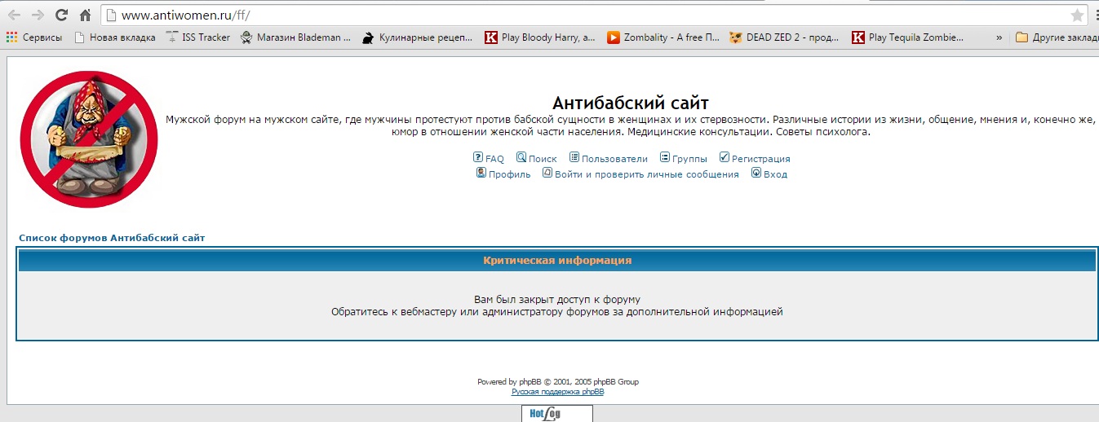Image resolution: width=1099 pixels, height=422 pixels.
Task: Open the Другие закладки folder
Action: tap(1057, 37)
